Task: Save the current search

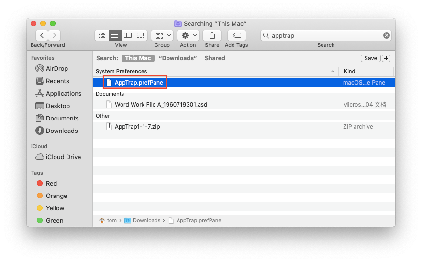Action: tap(371, 58)
